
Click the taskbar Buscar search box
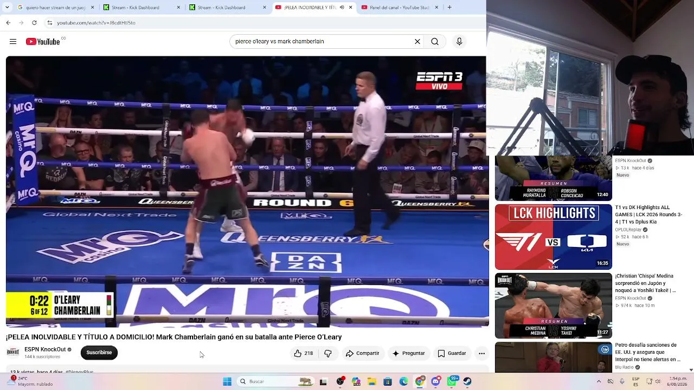(275, 381)
